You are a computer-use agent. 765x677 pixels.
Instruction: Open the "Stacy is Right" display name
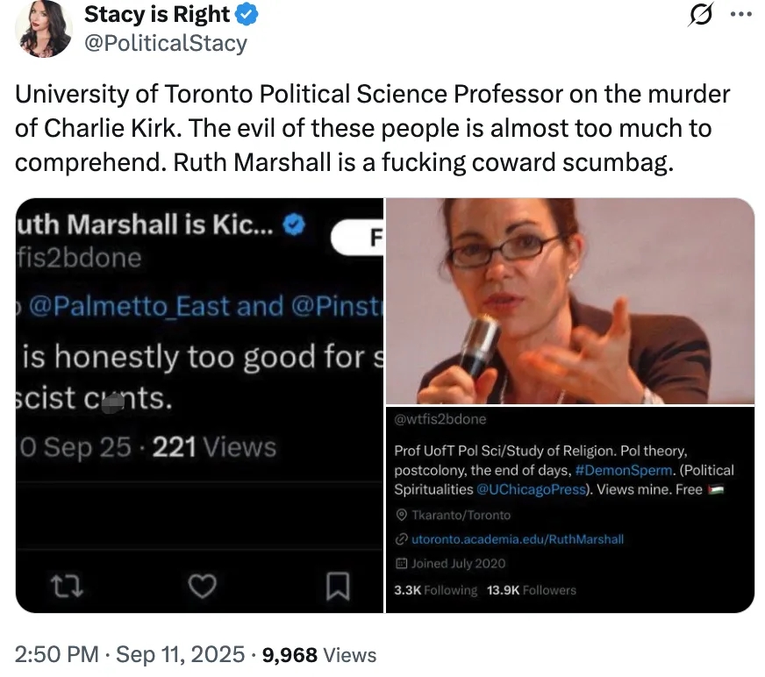(156, 15)
